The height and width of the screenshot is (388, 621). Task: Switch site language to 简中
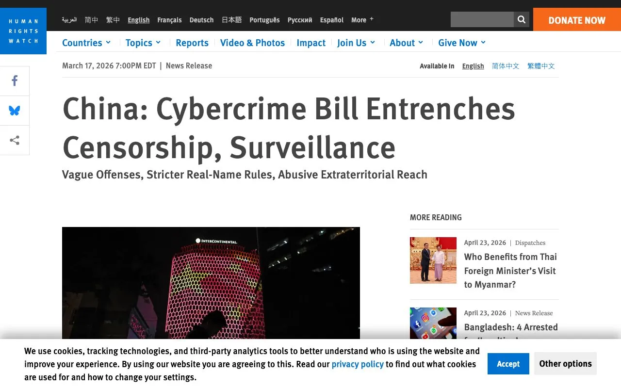pos(91,20)
